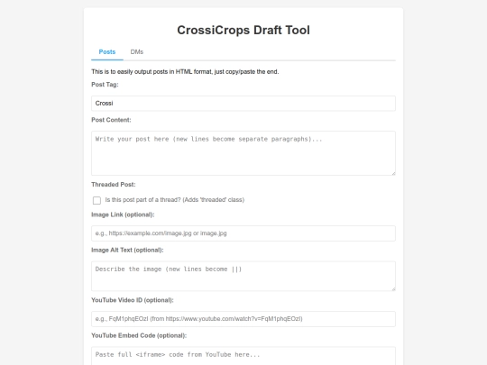The image size is (487, 365).
Task: Click the Image Link input field
Action: [x=243, y=233]
